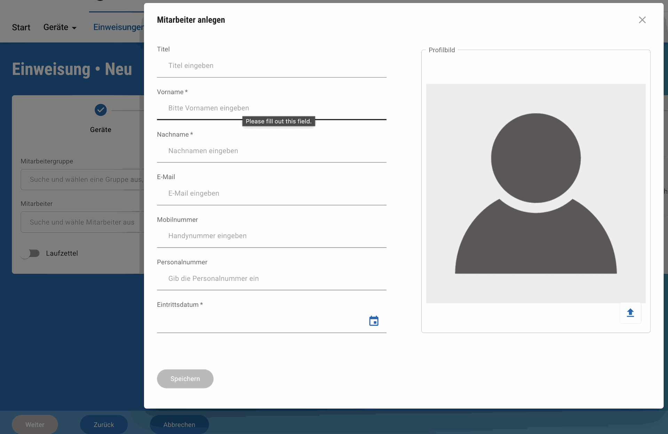Open the Eintrittsdatum calendar picker
The image size is (668, 434).
pyautogui.click(x=374, y=321)
